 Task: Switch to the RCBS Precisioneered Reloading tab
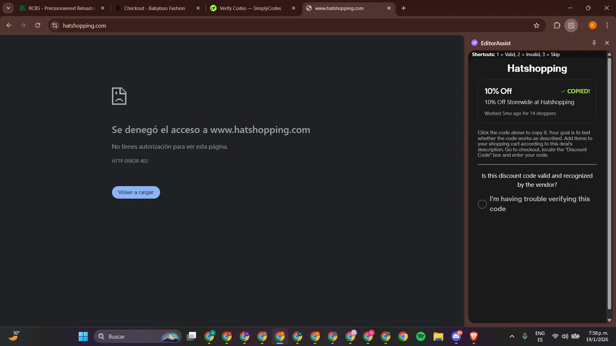pyautogui.click(x=62, y=8)
